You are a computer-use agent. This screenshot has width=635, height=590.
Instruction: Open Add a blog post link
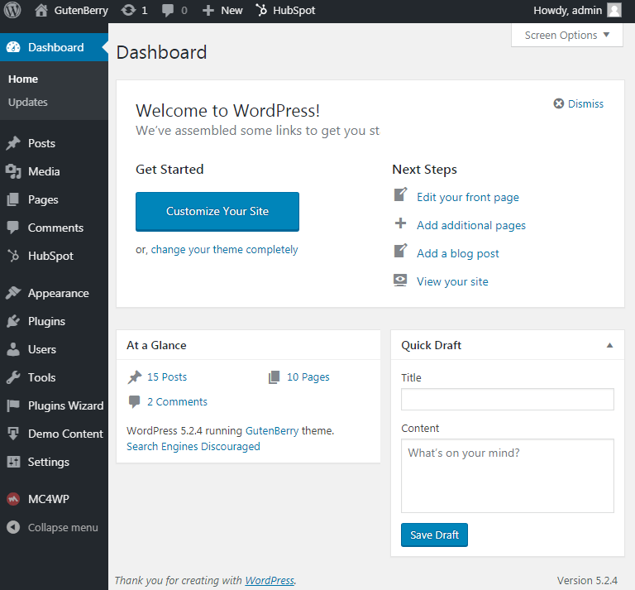458,254
